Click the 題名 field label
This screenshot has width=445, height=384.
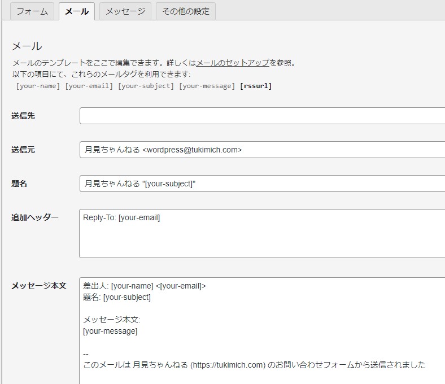tap(19, 184)
